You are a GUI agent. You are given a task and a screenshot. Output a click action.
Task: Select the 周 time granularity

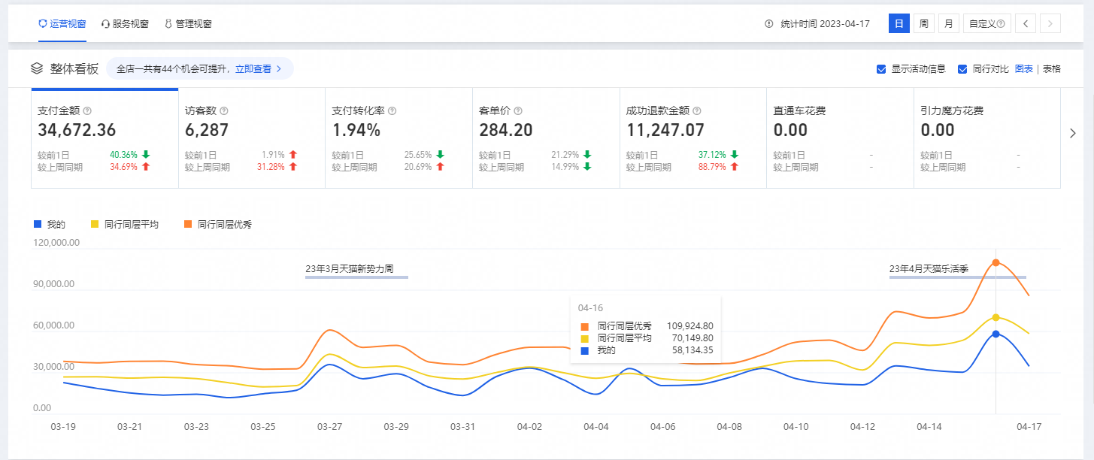point(923,24)
